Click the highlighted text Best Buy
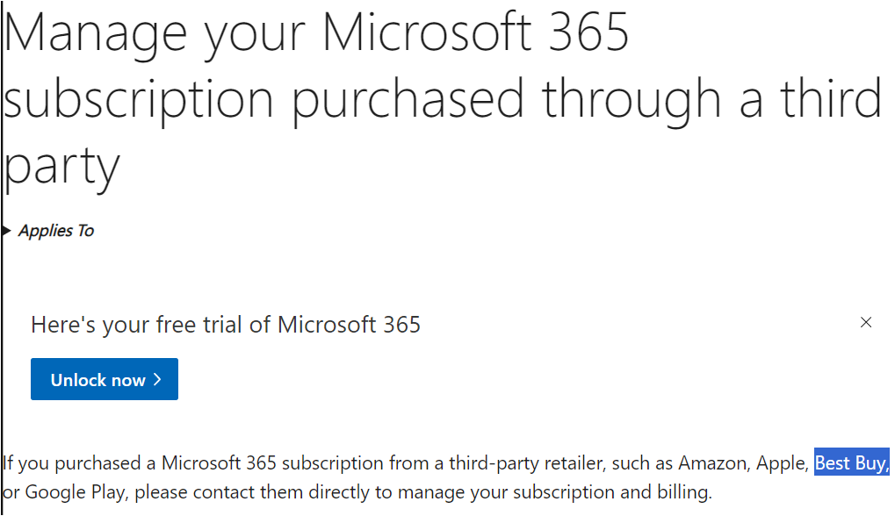Viewport: 895px width, 516px height. point(850,462)
